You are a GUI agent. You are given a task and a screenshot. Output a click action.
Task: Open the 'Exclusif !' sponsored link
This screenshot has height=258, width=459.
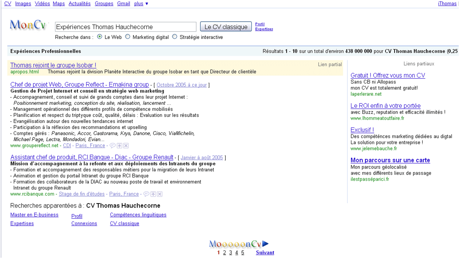pos(362,130)
